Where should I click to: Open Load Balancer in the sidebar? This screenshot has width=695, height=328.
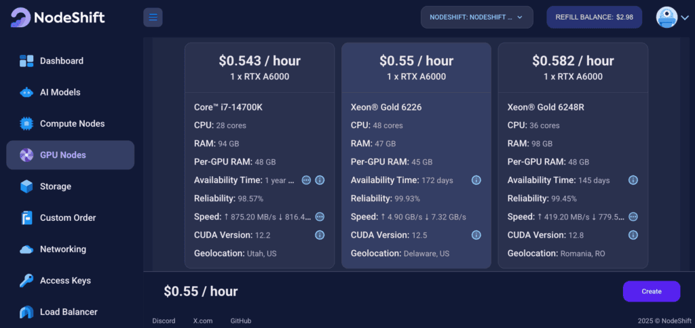click(70, 312)
